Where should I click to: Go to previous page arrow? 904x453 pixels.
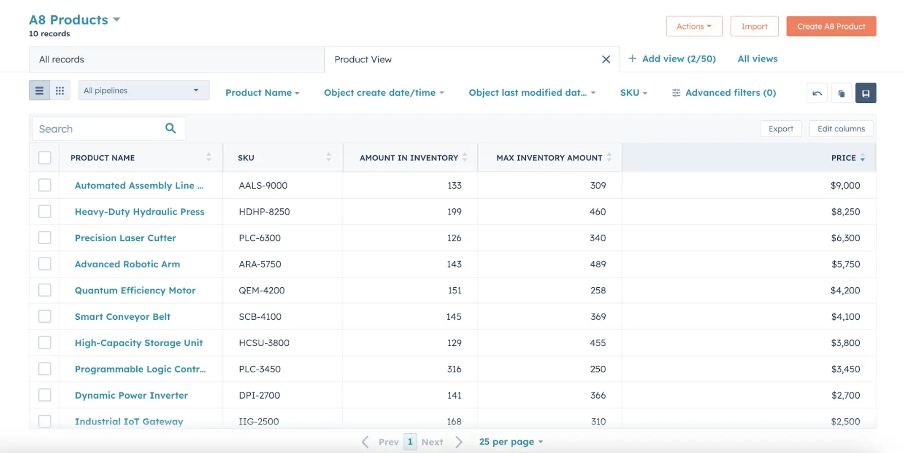365,442
